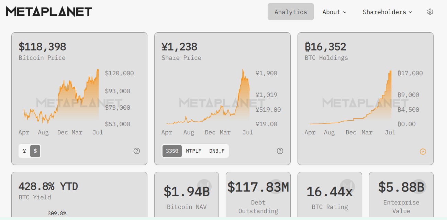Click the ₿17,000 axis label
447x220 pixels.
(x=410, y=73)
